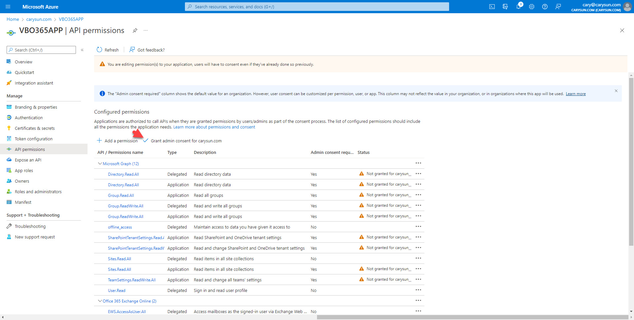The image size is (634, 320).
Task: Pin the VBO365APP blade
Action: pos(135,30)
